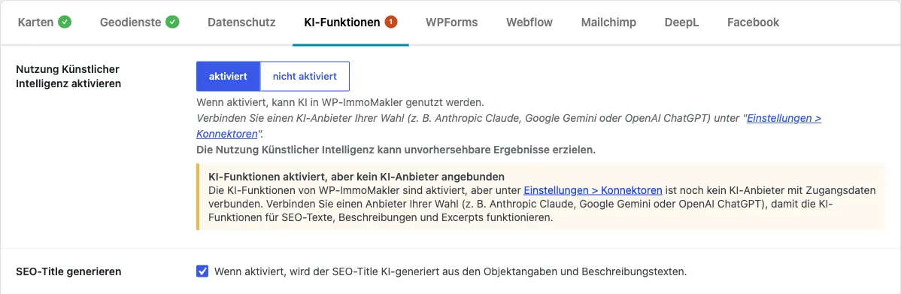Click warning heading 'KI-Funktionen aktiviert, aber kein KI-Anbieter angebunden'

point(356,176)
